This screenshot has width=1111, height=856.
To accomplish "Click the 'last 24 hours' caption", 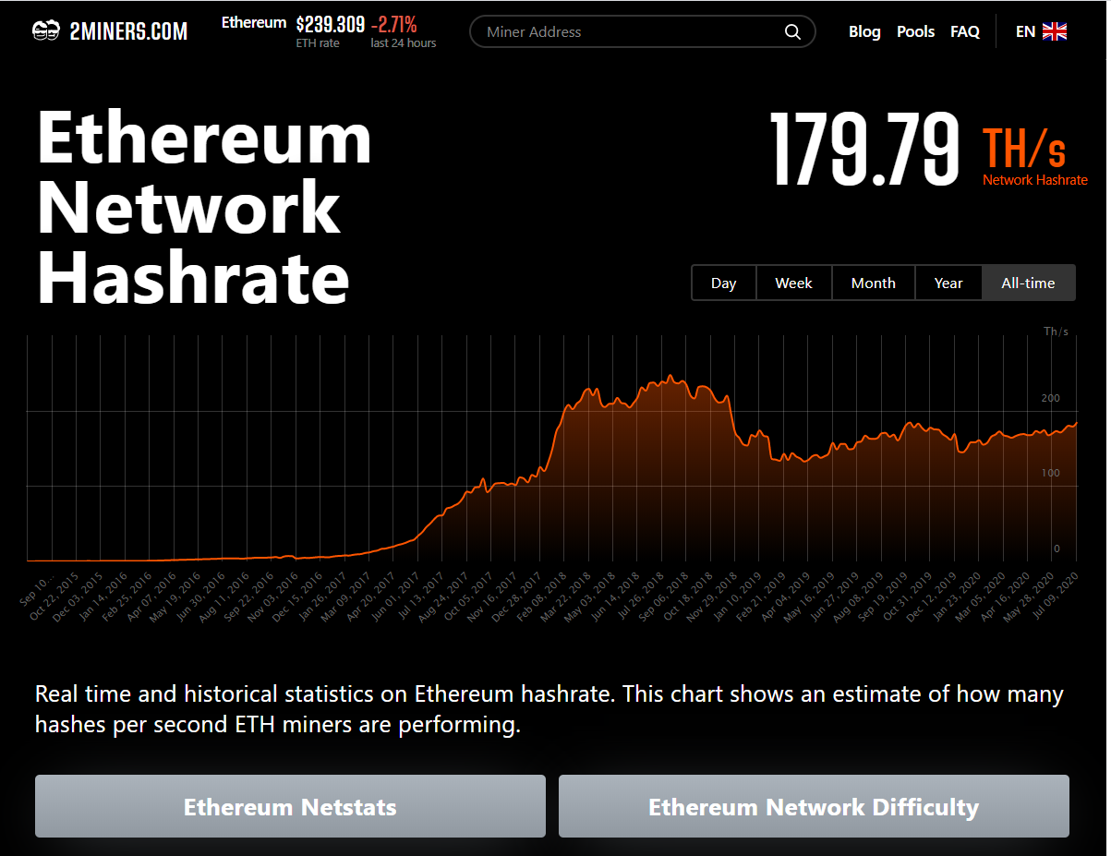I will coord(404,43).
